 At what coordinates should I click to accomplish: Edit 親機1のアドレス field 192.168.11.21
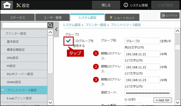(142, 54)
